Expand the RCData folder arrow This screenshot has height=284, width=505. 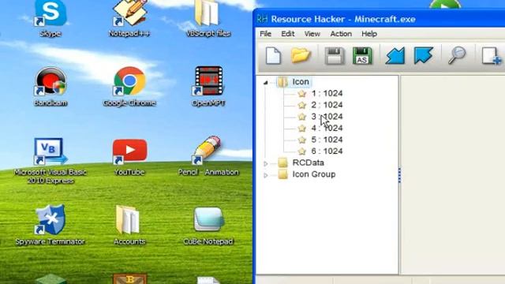point(266,163)
